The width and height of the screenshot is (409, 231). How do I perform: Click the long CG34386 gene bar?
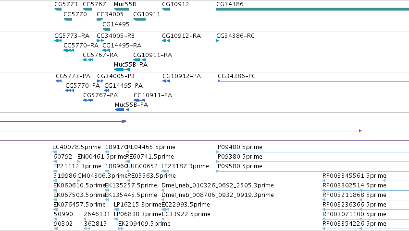click(x=312, y=9)
